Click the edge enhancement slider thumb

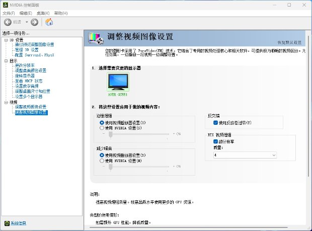[111, 135]
